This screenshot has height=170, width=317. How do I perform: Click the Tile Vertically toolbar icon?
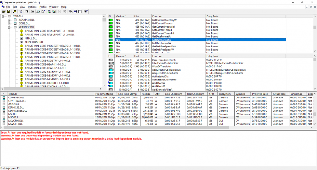[80, 11]
